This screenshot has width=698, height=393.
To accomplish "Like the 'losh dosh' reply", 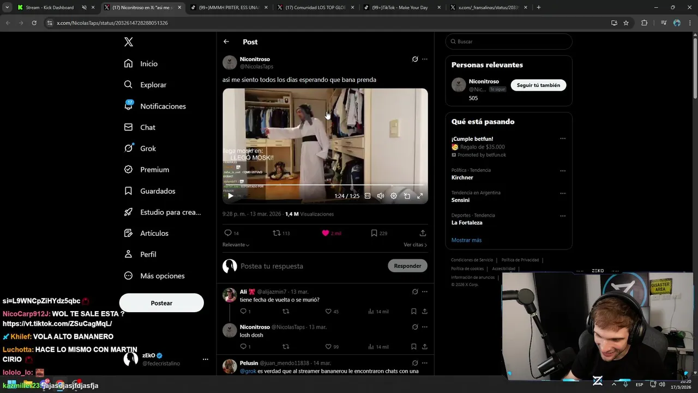I will tap(332, 347).
